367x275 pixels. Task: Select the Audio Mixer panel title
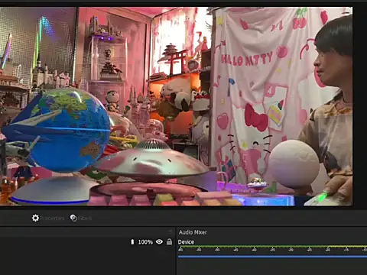[193, 232]
